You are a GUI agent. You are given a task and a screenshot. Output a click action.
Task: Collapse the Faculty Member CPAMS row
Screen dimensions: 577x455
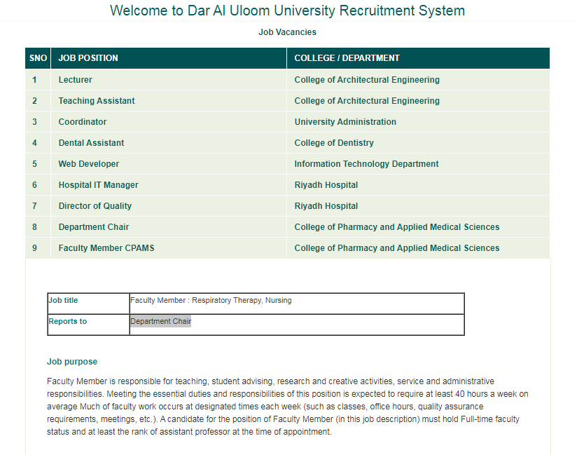106,248
